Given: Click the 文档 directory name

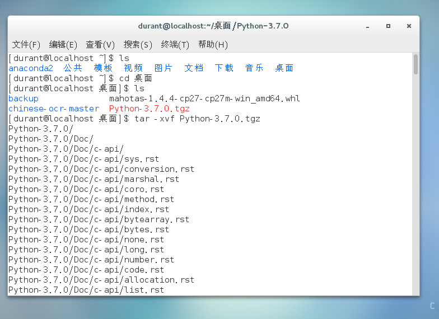Looking at the screenshot, I should pyautogui.click(x=194, y=68).
